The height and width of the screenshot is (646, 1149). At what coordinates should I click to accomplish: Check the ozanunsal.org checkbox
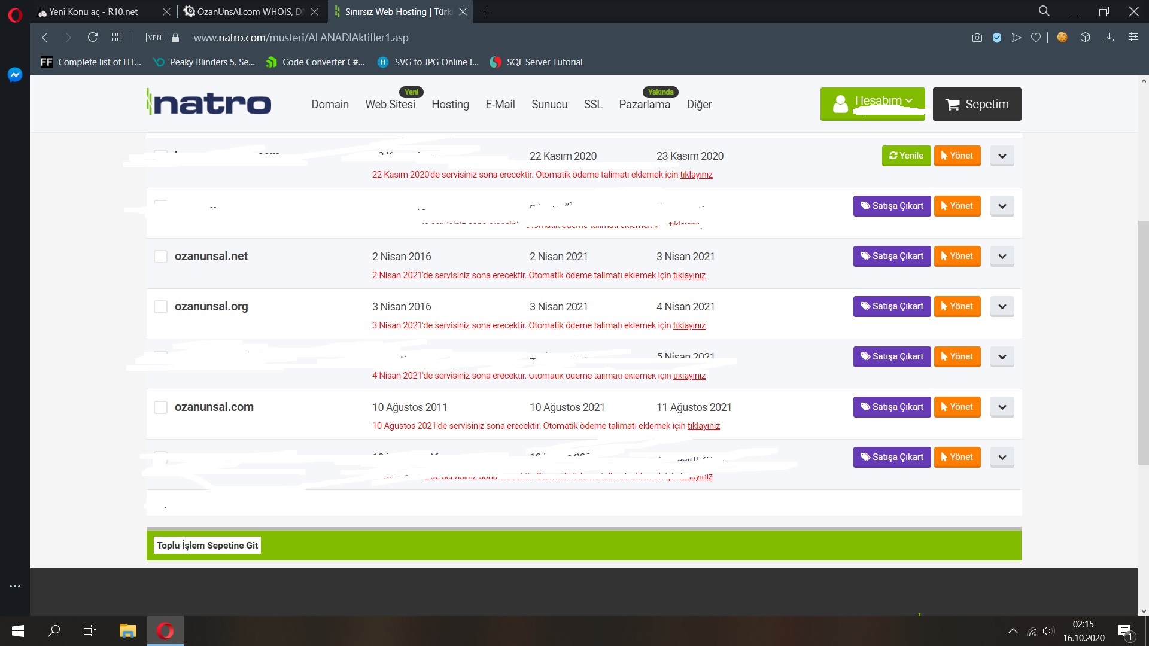[160, 307]
